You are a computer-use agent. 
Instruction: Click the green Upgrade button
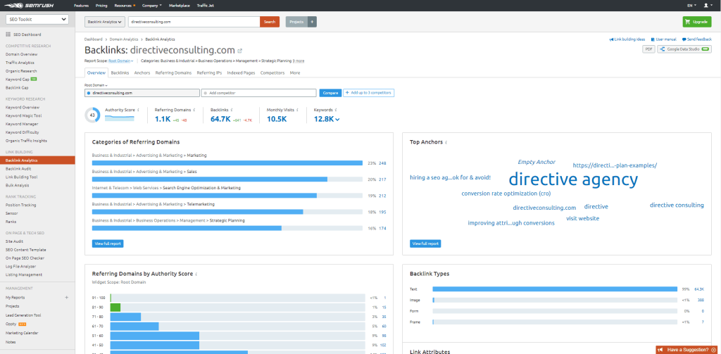coord(696,22)
